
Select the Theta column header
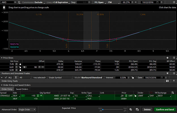tap(98, 61)
